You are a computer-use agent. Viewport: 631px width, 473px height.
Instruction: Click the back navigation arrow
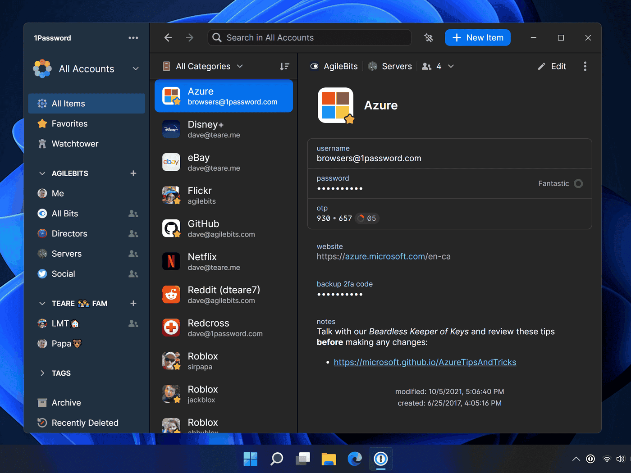168,38
